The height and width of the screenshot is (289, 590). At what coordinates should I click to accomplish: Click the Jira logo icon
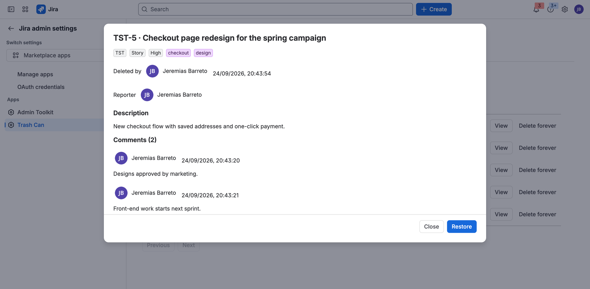tap(41, 9)
